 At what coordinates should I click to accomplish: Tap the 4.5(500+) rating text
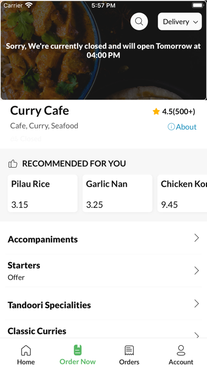(178, 112)
